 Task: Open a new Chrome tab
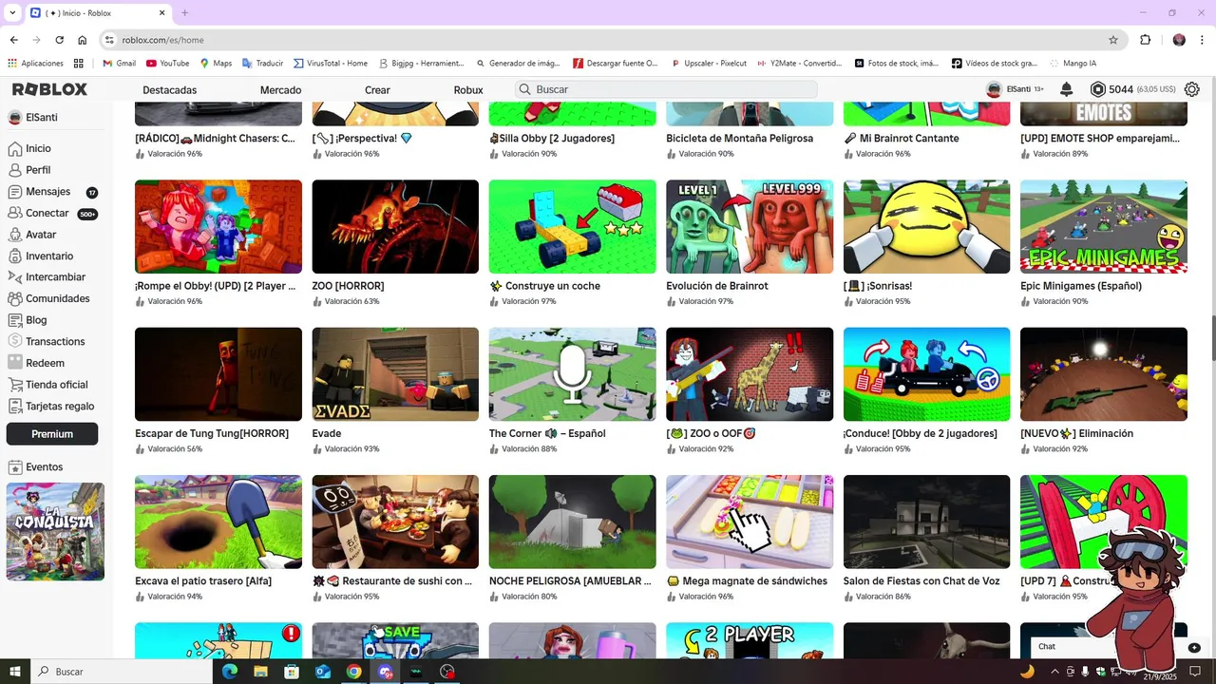184,12
